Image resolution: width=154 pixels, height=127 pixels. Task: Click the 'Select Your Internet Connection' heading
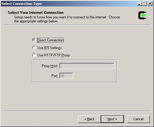tap(36, 13)
